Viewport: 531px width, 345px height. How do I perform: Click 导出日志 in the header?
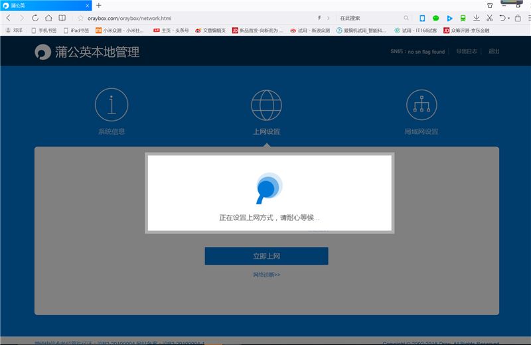pyautogui.click(x=466, y=52)
